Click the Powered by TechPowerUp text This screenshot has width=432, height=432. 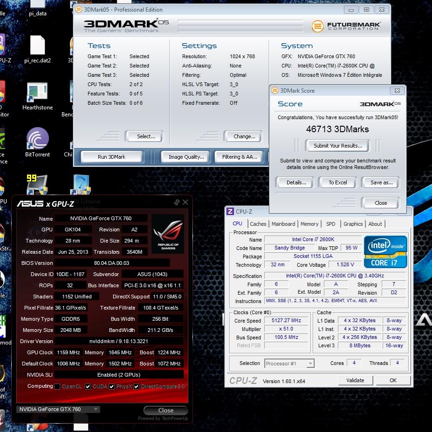[x=163, y=418]
